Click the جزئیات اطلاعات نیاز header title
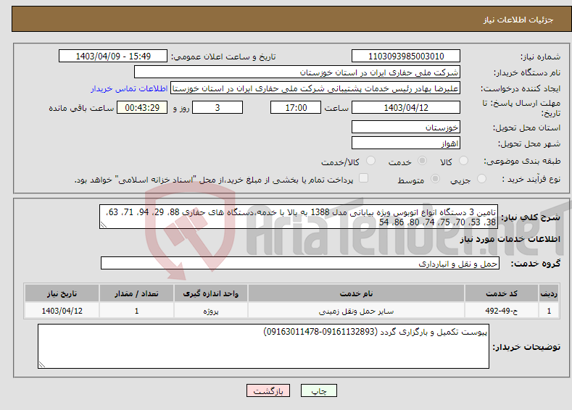Image resolution: width=572 pixels, height=410 pixels. coord(518,20)
